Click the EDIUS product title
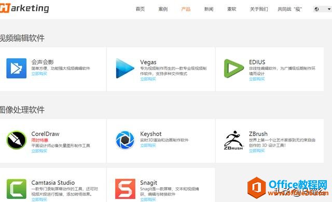Viewport: 332px width, 202px height. (x=257, y=62)
